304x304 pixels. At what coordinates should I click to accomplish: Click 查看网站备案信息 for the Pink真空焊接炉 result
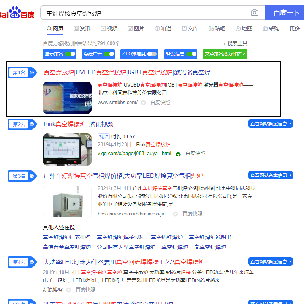click(x=271, y=124)
